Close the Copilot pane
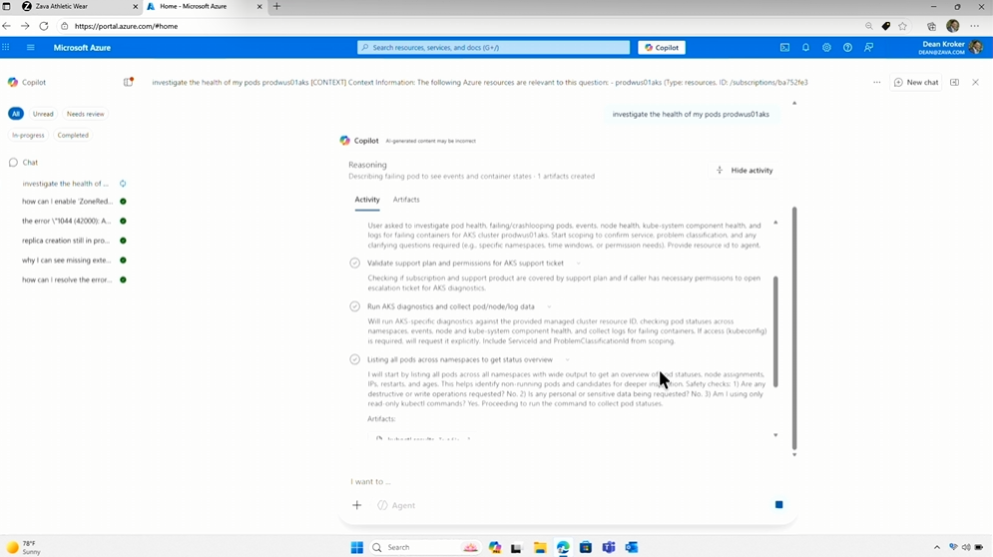The height and width of the screenshot is (557, 993). (975, 83)
